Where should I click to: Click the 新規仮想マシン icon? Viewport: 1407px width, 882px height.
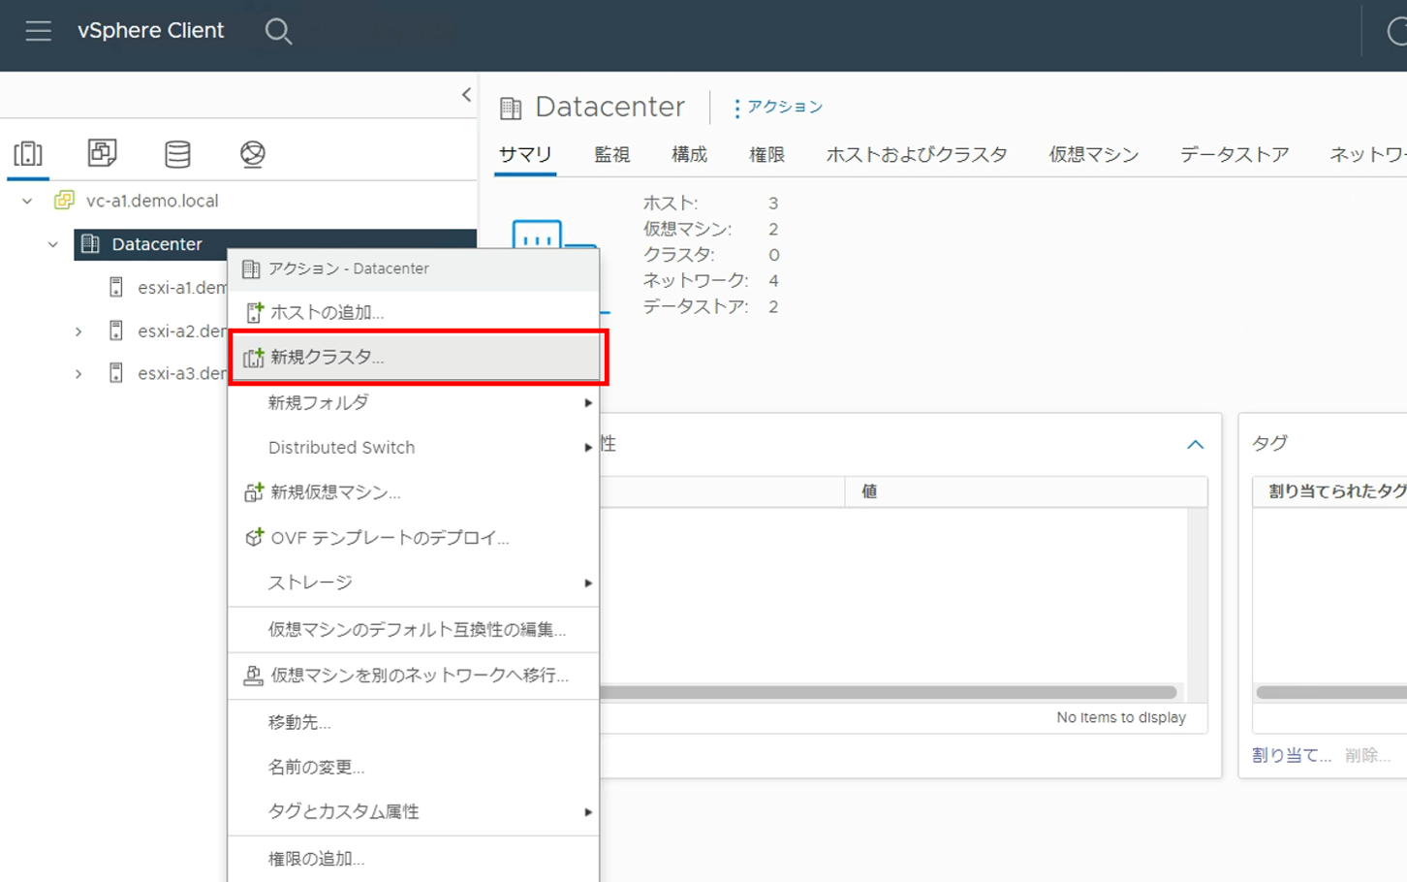(x=254, y=492)
